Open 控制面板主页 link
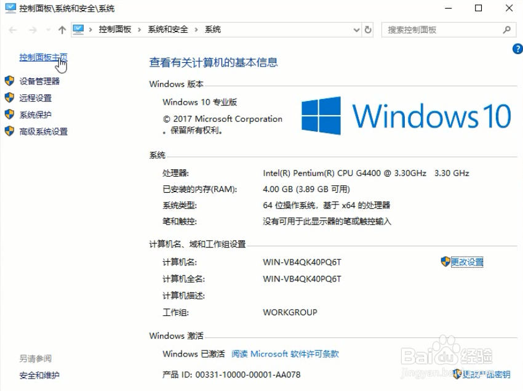The width and height of the screenshot is (523, 391). [43, 57]
